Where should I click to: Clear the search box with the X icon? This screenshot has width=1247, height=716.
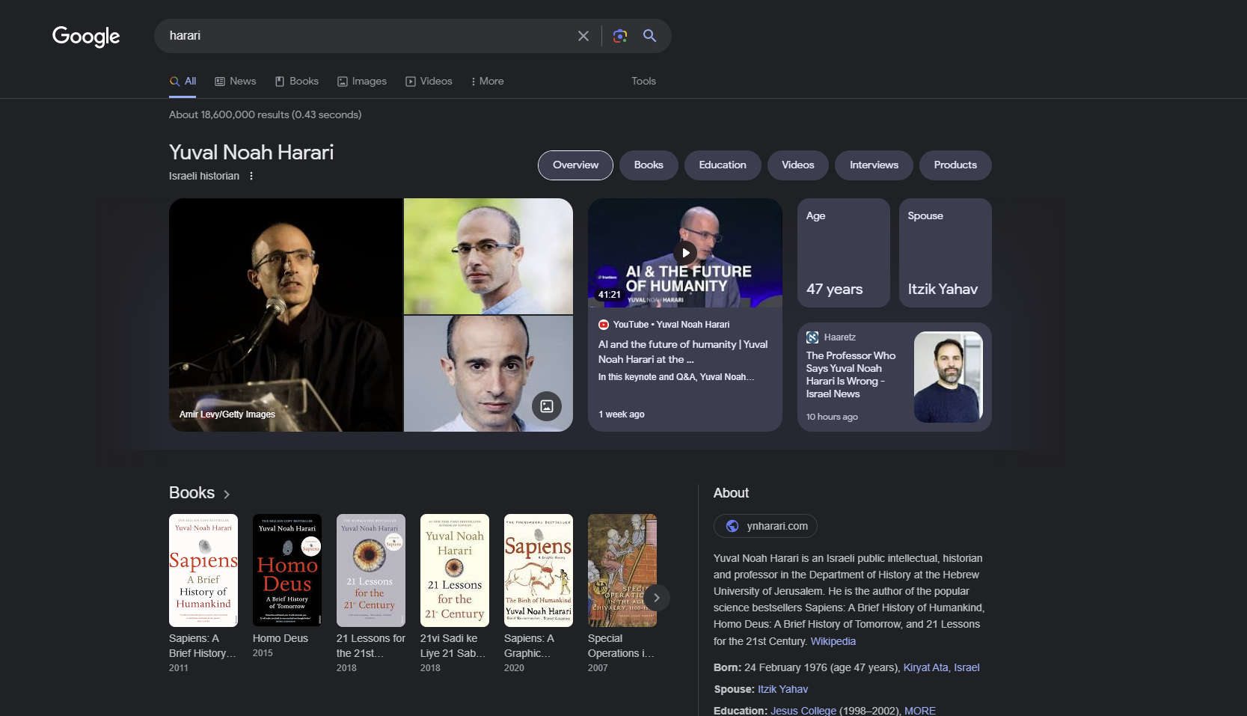pyautogui.click(x=583, y=36)
